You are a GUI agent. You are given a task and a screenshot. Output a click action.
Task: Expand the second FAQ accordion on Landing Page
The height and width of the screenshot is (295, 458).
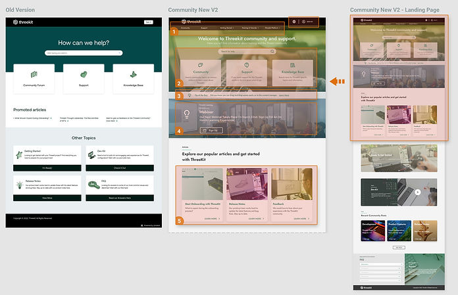pyautogui.click(x=382, y=268)
